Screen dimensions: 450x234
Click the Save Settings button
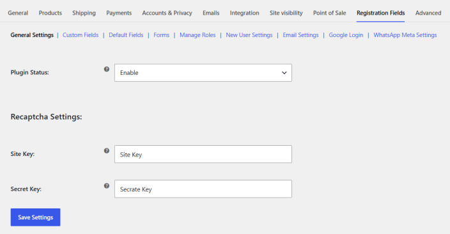(36, 217)
